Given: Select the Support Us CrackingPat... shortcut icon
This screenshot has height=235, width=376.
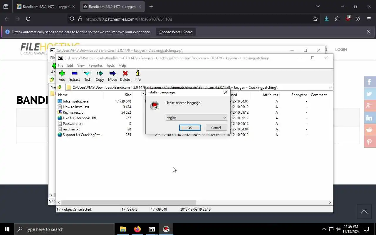Looking at the screenshot, I should tap(60, 135).
